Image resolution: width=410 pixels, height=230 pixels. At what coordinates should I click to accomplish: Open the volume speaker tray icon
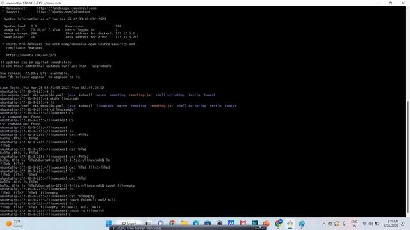pyautogui.click(x=371, y=224)
